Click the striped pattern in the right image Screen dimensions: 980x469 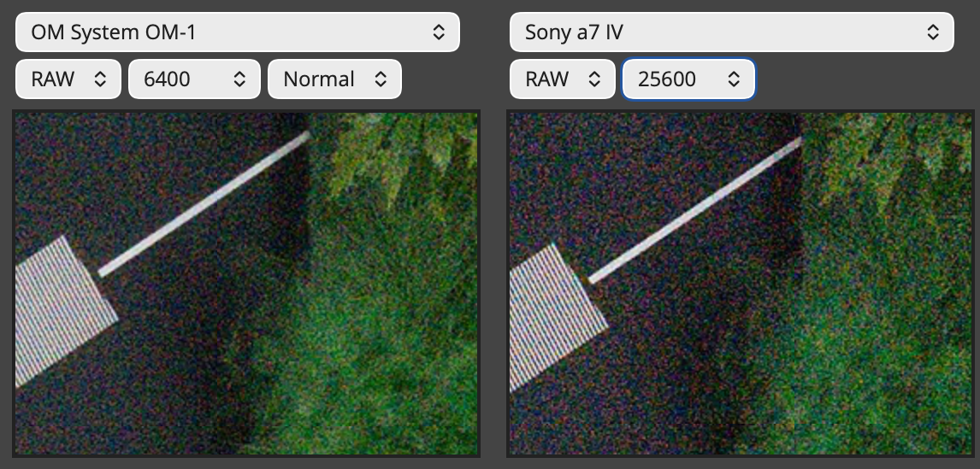click(556, 315)
